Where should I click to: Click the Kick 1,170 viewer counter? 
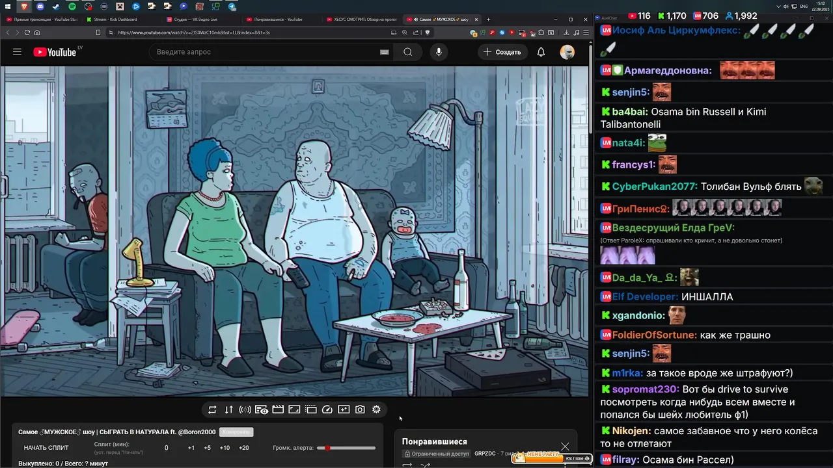point(672,16)
